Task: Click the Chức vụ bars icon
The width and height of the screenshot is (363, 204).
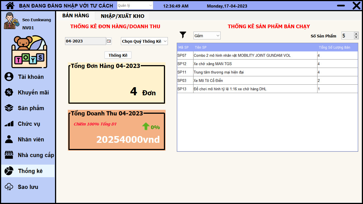Action: click(9, 124)
